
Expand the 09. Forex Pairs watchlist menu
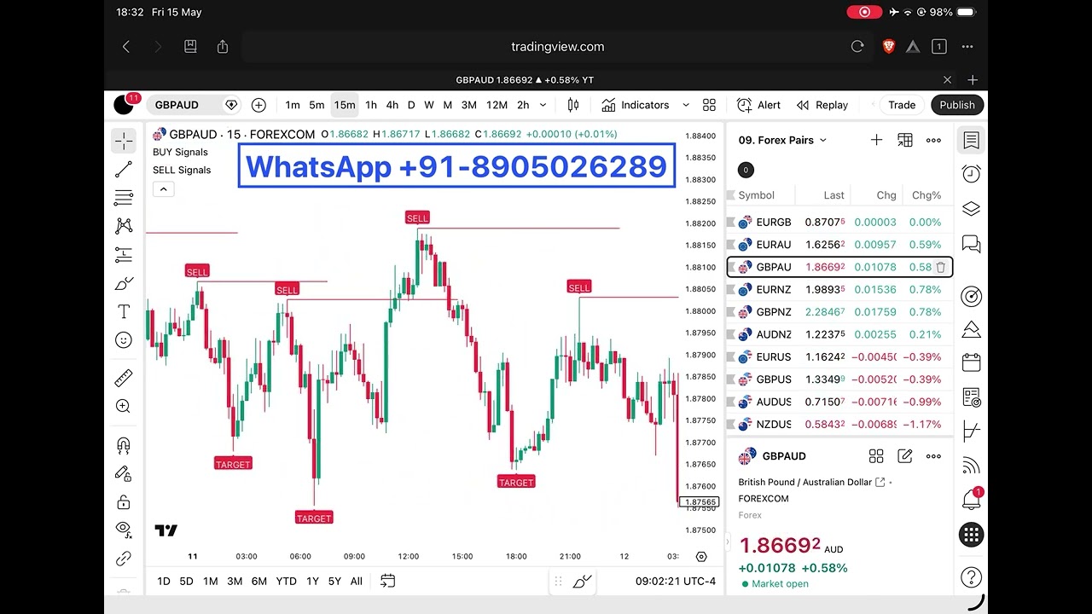782,140
